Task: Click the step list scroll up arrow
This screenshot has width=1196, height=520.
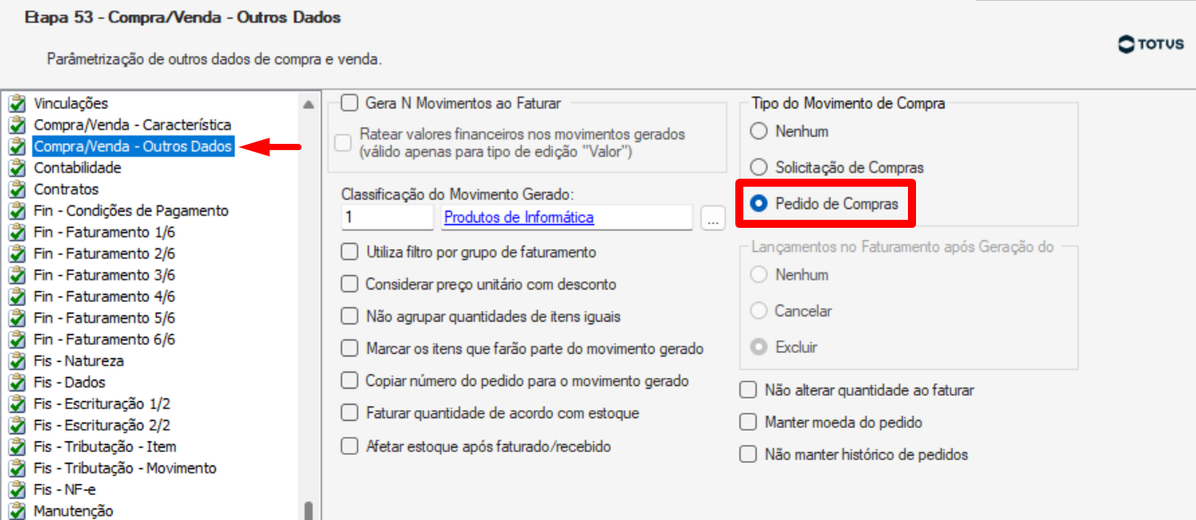Action: (x=309, y=104)
